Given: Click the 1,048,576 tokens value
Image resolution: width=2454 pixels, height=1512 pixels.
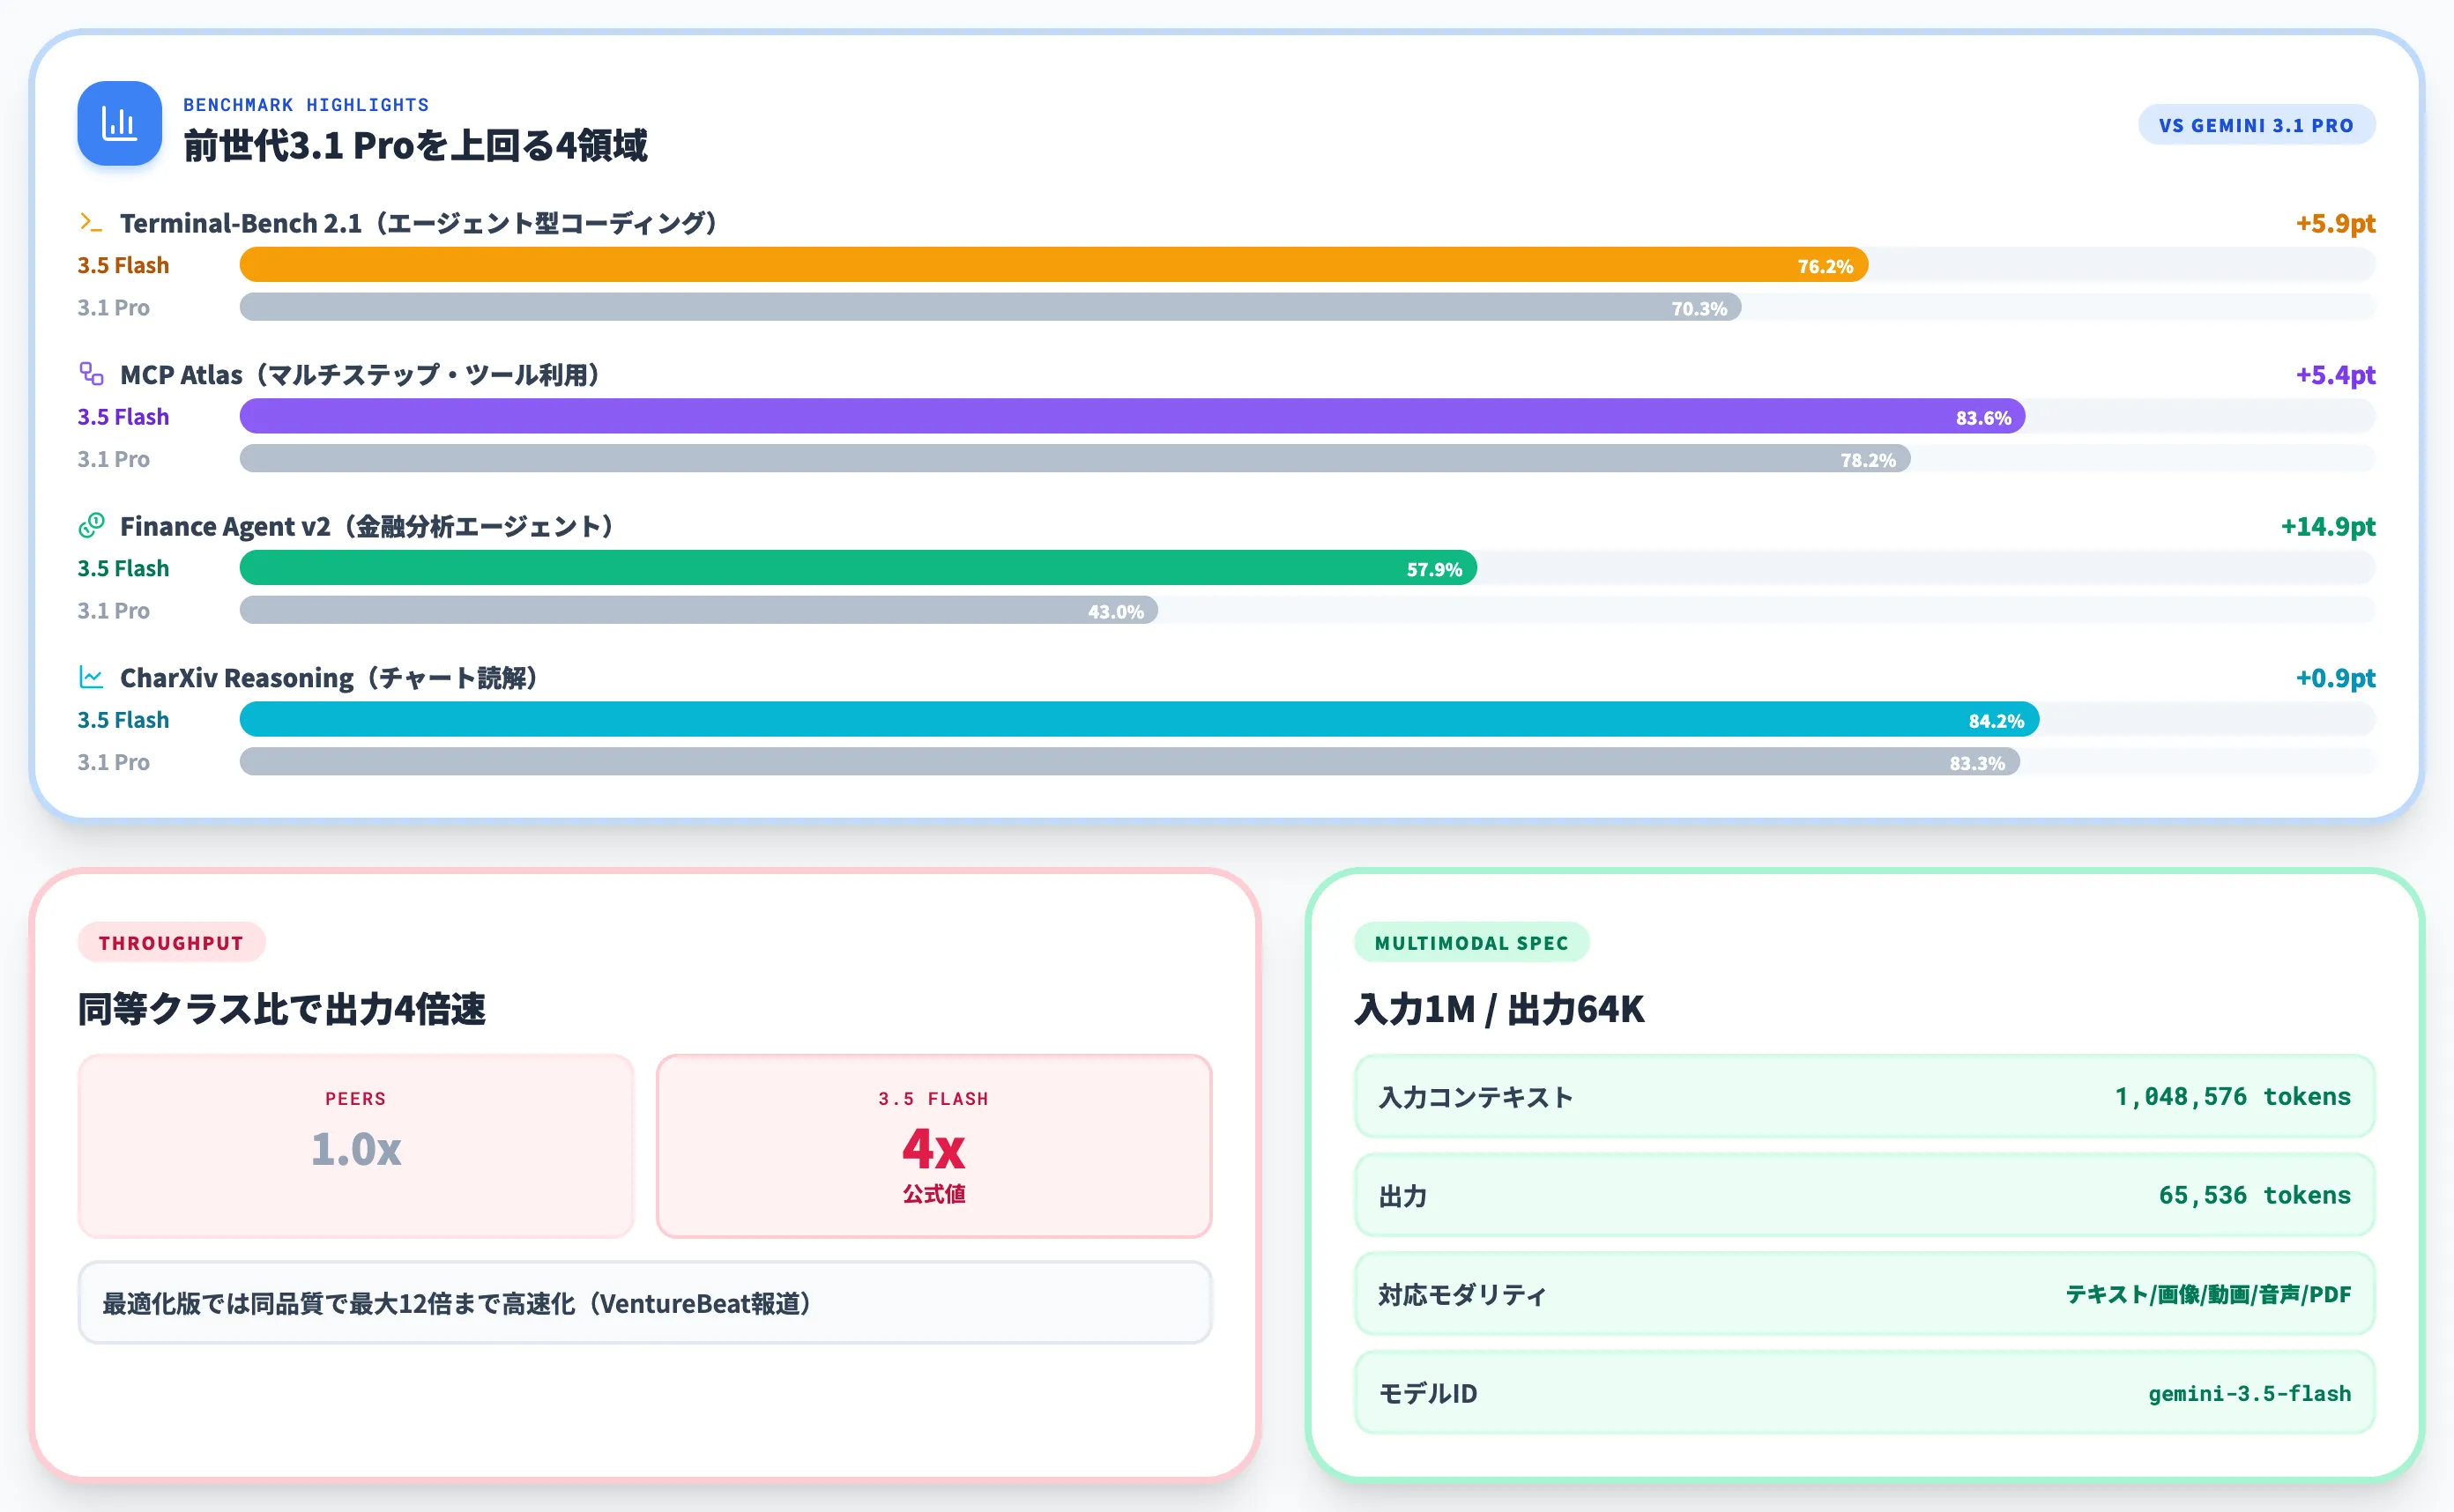Looking at the screenshot, I should [x=2232, y=1096].
